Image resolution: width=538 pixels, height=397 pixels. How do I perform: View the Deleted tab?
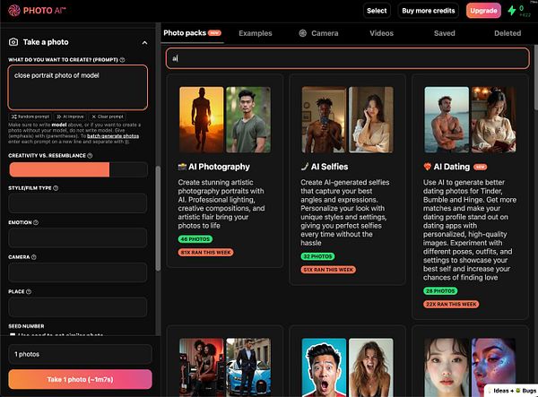pyautogui.click(x=508, y=33)
